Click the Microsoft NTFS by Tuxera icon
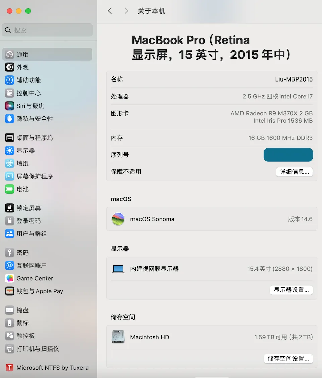The image size is (322, 378). (9, 368)
